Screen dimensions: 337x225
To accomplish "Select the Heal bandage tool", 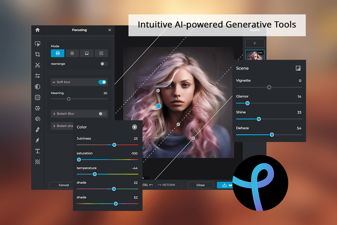I will [x=38, y=130].
